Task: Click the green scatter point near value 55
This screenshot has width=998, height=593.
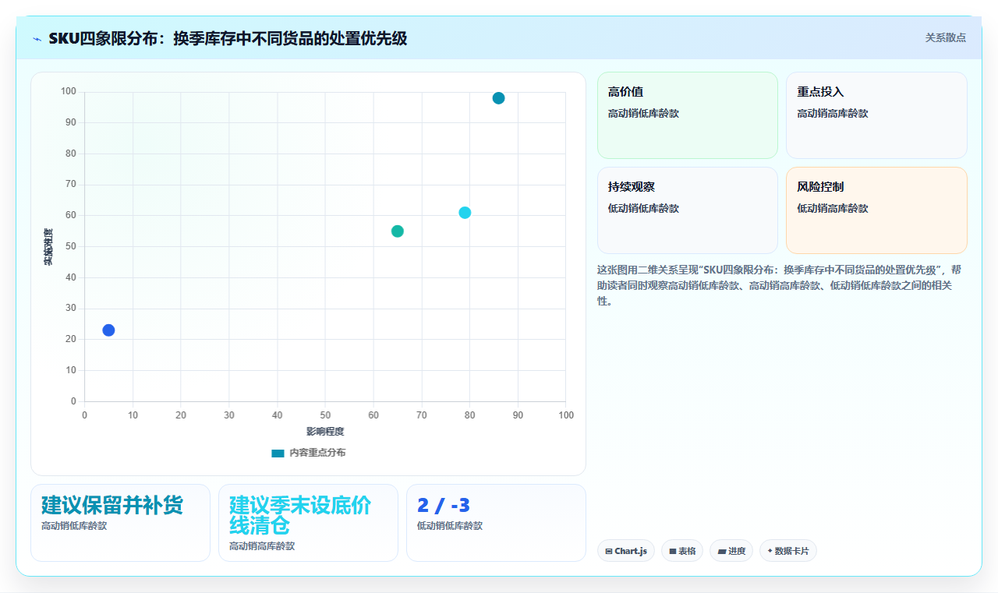Action: click(398, 231)
